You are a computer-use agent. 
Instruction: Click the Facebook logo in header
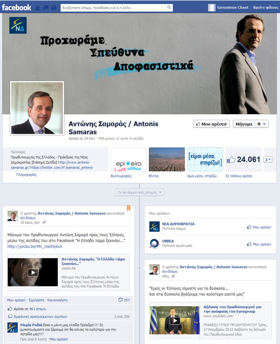pos(17,8)
